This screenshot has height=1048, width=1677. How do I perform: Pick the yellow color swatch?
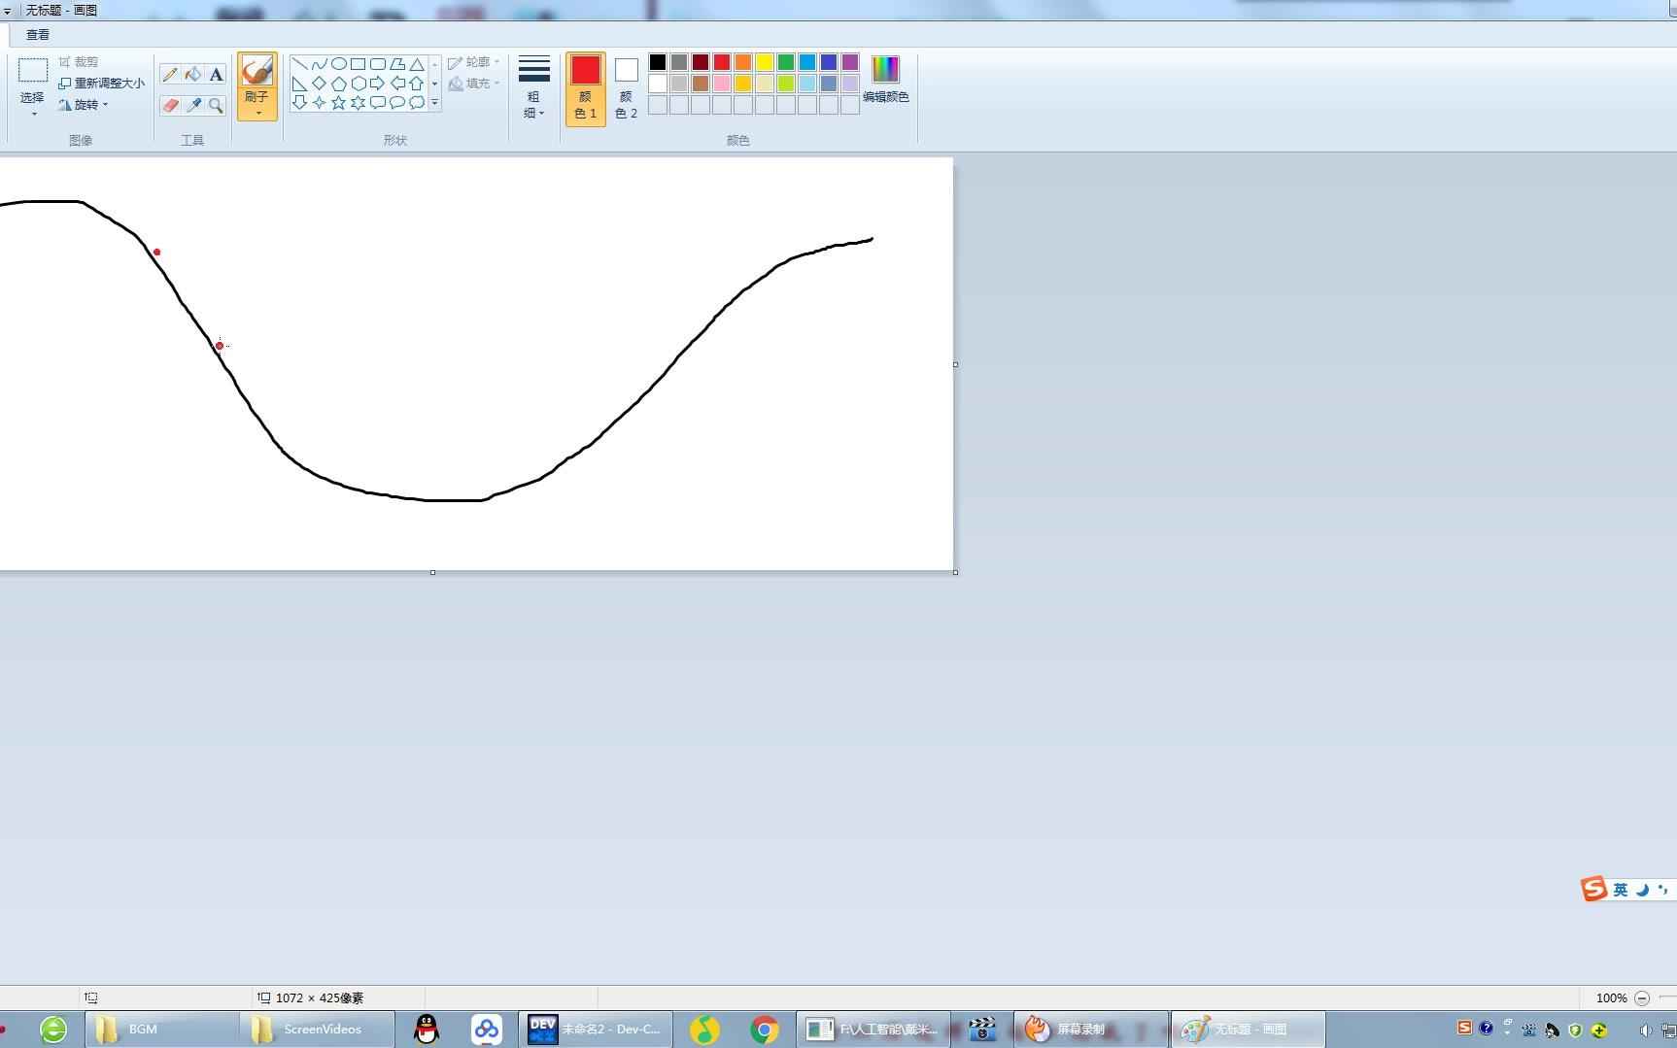765,62
